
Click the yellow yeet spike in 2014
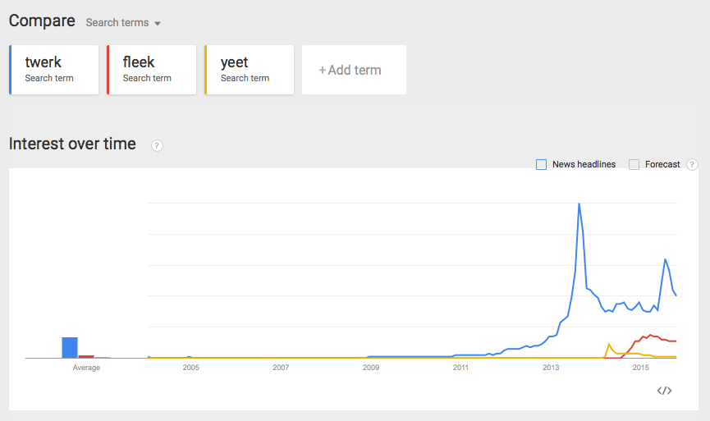tap(608, 344)
